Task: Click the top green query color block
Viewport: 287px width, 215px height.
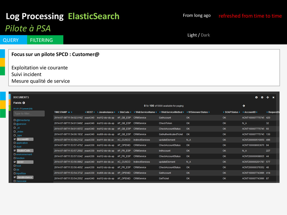Action: click(x=3, y=71)
